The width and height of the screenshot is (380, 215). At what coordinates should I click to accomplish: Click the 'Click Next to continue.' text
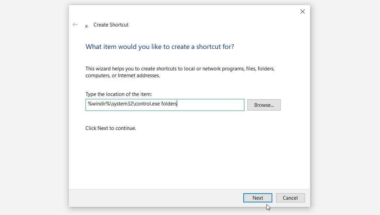click(111, 128)
